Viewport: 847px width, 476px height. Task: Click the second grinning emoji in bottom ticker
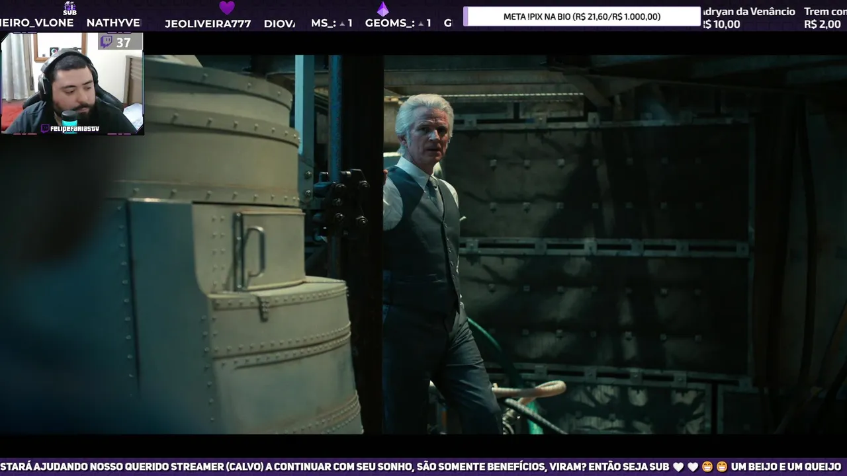(722, 467)
